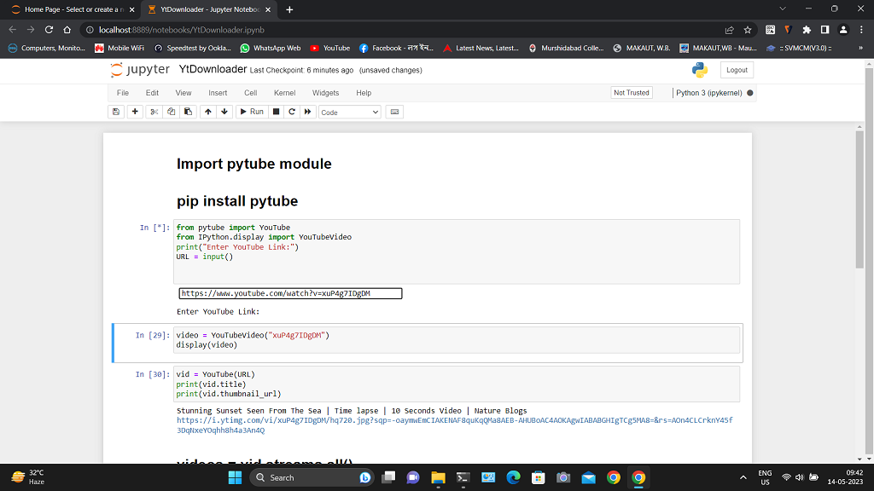Open File Explorer from taskbar
The height and width of the screenshot is (491, 874).
pos(438,477)
